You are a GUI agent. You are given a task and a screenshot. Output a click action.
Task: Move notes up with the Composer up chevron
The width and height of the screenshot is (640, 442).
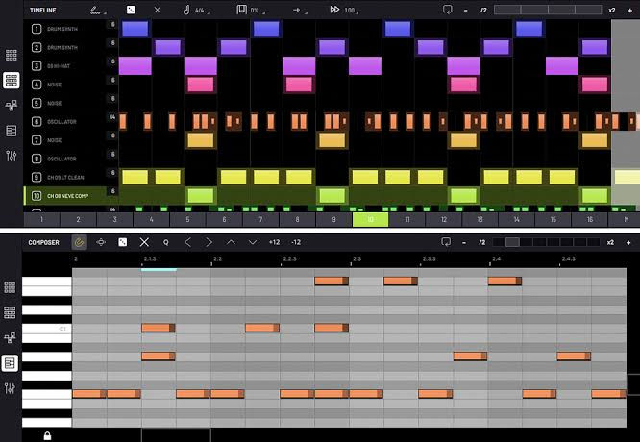pos(231,242)
